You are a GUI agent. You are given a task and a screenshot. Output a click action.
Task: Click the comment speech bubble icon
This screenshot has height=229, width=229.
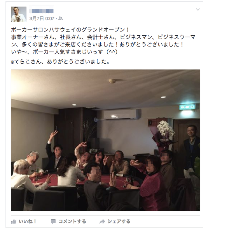[x=53, y=222]
